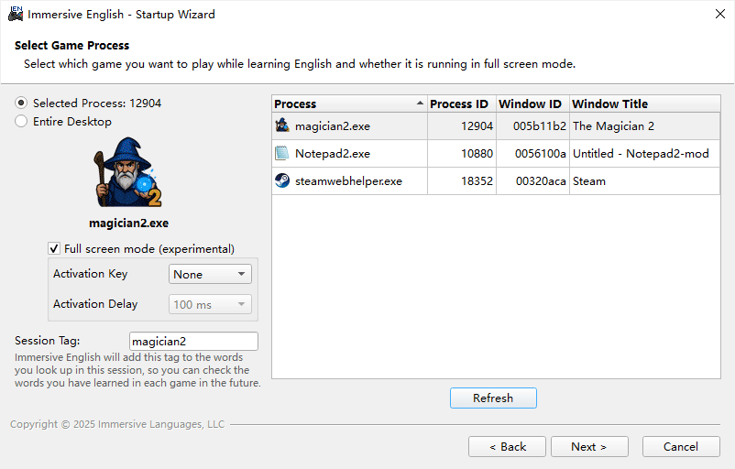The width and height of the screenshot is (735, 469).
Task: Click the Select Game Process heading
Action: [71, 46]
